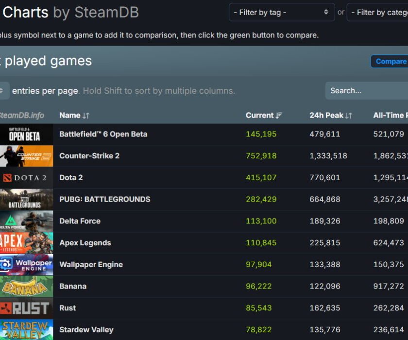Click the Compare button

390,61
